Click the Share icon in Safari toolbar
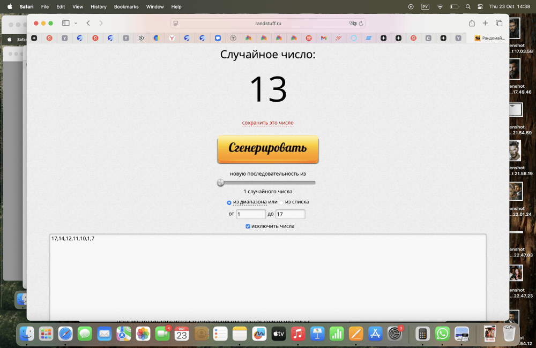Image resolution: width=536 pixels, height=348 pixels. [x=472, y=23]
